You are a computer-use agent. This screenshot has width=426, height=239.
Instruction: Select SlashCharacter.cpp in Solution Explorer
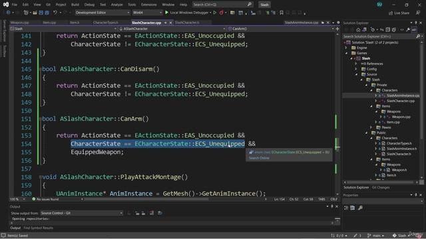[401, 101]
